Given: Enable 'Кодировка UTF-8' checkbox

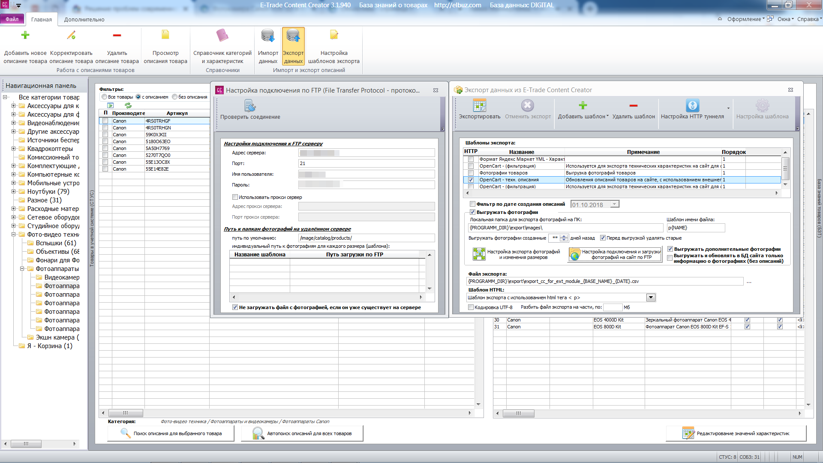Looking at the screenshot, I should point(471,307).
